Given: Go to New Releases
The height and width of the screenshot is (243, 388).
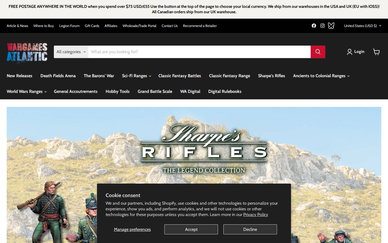Looking at the screenshot, I should click(x=19, y=76).
